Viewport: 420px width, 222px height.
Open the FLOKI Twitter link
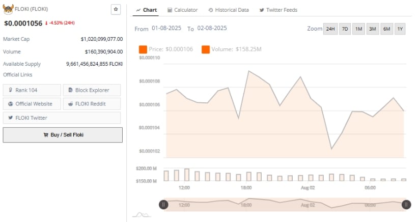tap(62, 118)
